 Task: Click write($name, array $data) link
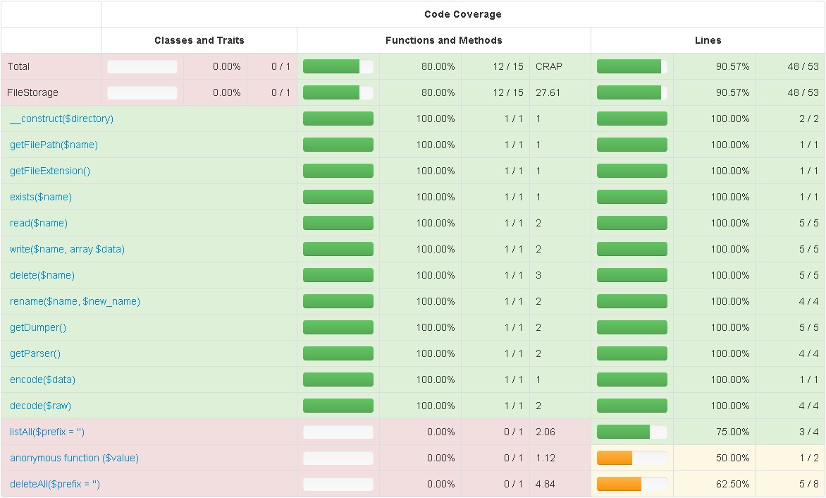click(x=67, y=249)
